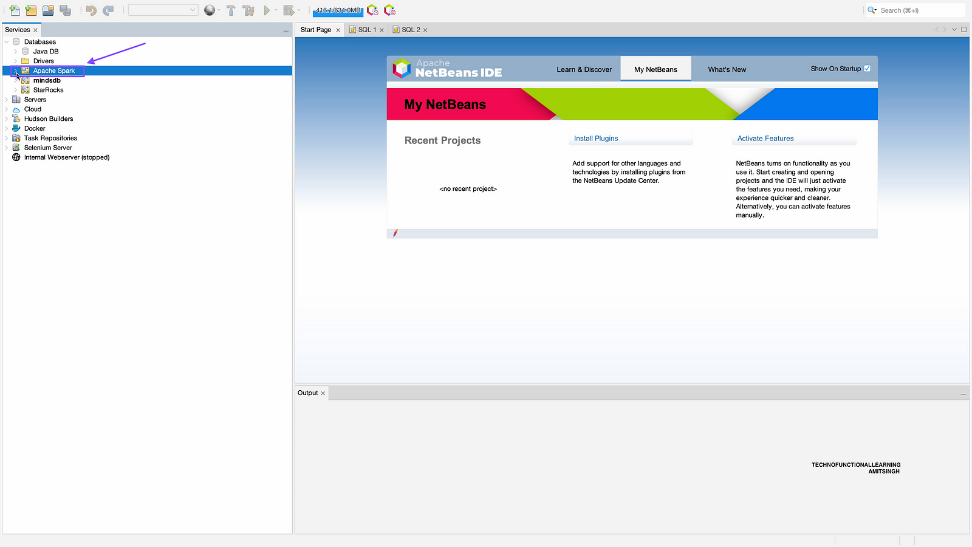
Task: Click the New Project toolbar icon
Action: (31, 10)
